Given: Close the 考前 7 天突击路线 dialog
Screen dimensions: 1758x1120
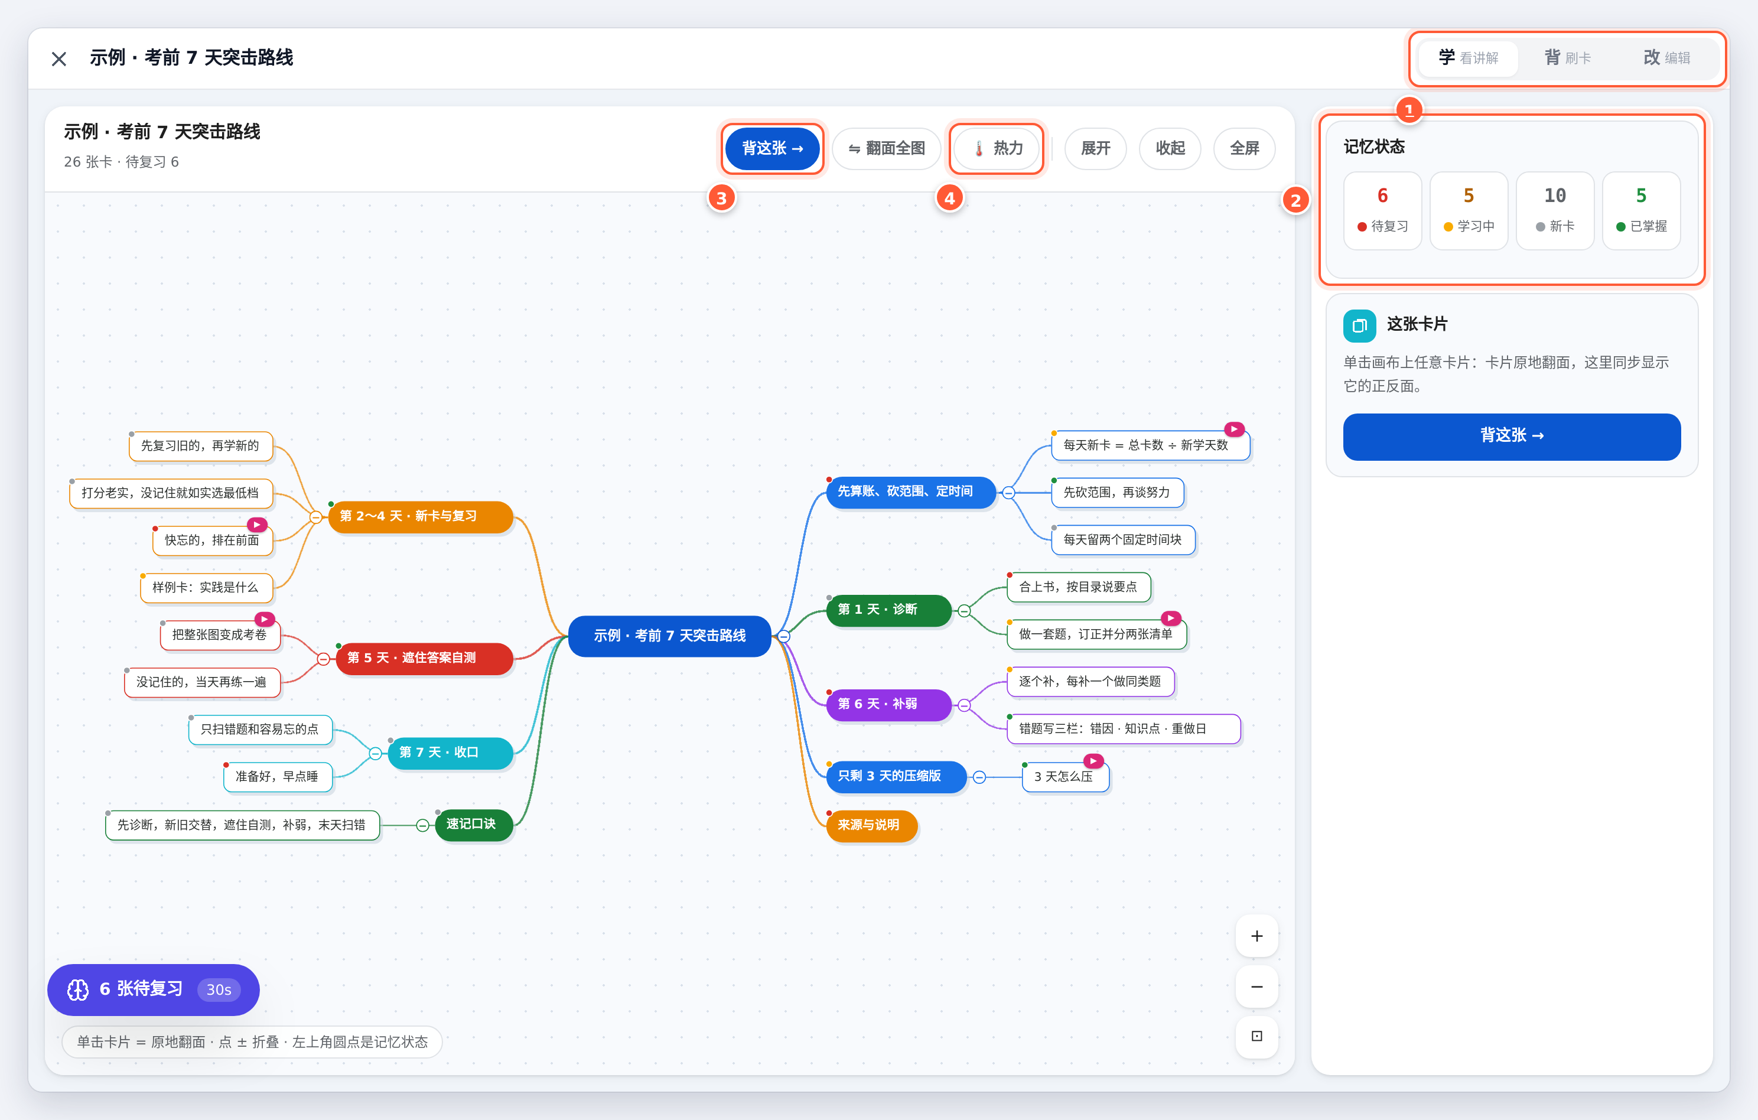Looking at the screenshot, I should 59,58.
